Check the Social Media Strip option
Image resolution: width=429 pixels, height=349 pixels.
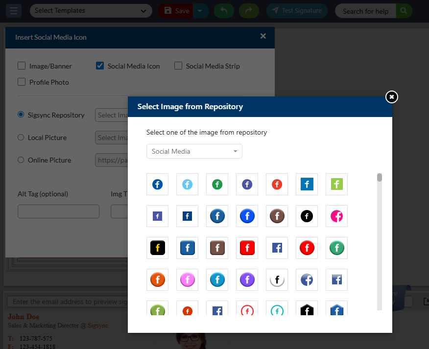pos(178,66)
